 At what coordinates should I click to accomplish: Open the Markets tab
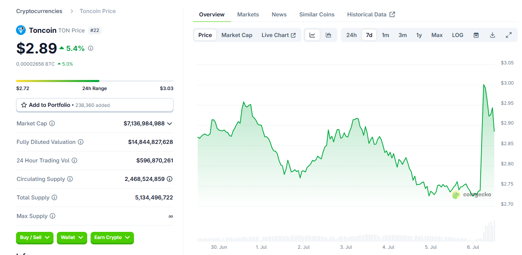click(x=248, y=14)
